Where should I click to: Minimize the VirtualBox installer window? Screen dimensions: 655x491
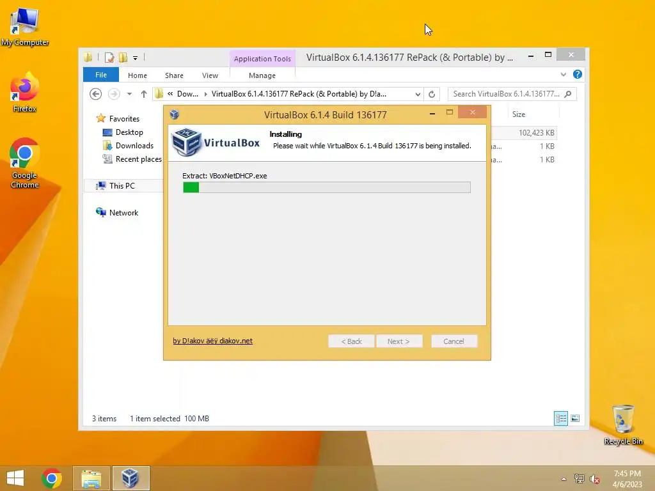tap(432, 113)
